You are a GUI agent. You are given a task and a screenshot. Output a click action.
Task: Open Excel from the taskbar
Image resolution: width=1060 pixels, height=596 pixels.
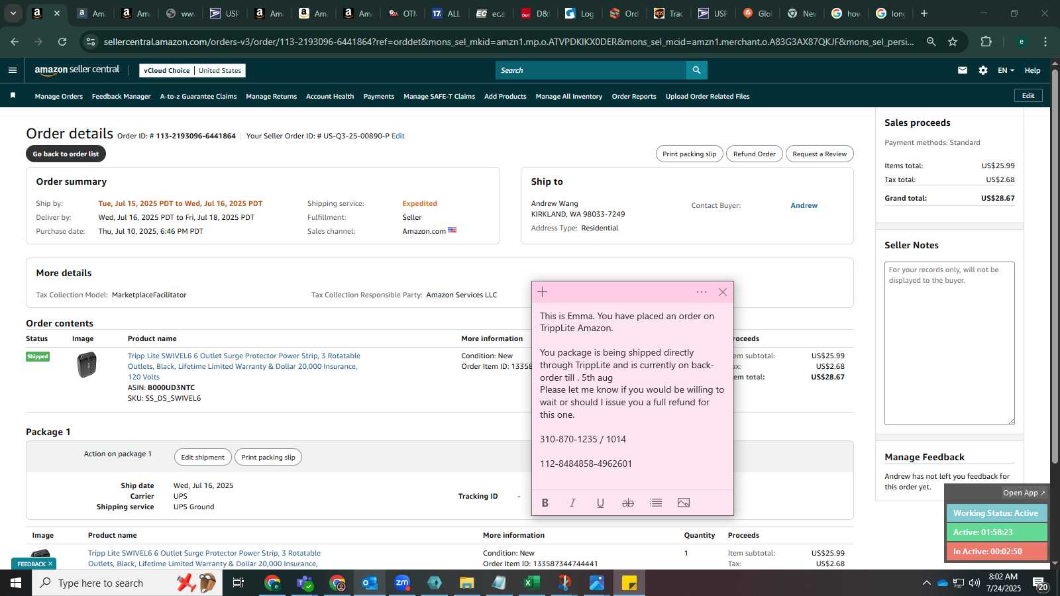tap(531, 583)
